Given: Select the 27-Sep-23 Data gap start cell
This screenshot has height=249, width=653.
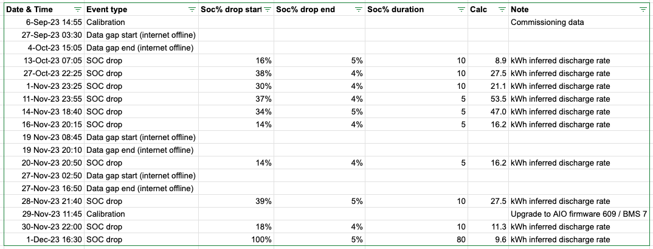Looking at the screenshot, I should click(x=141, y=35).
